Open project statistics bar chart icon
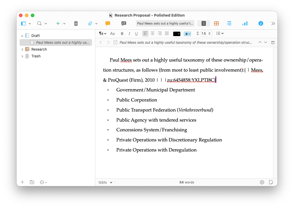 245,23
